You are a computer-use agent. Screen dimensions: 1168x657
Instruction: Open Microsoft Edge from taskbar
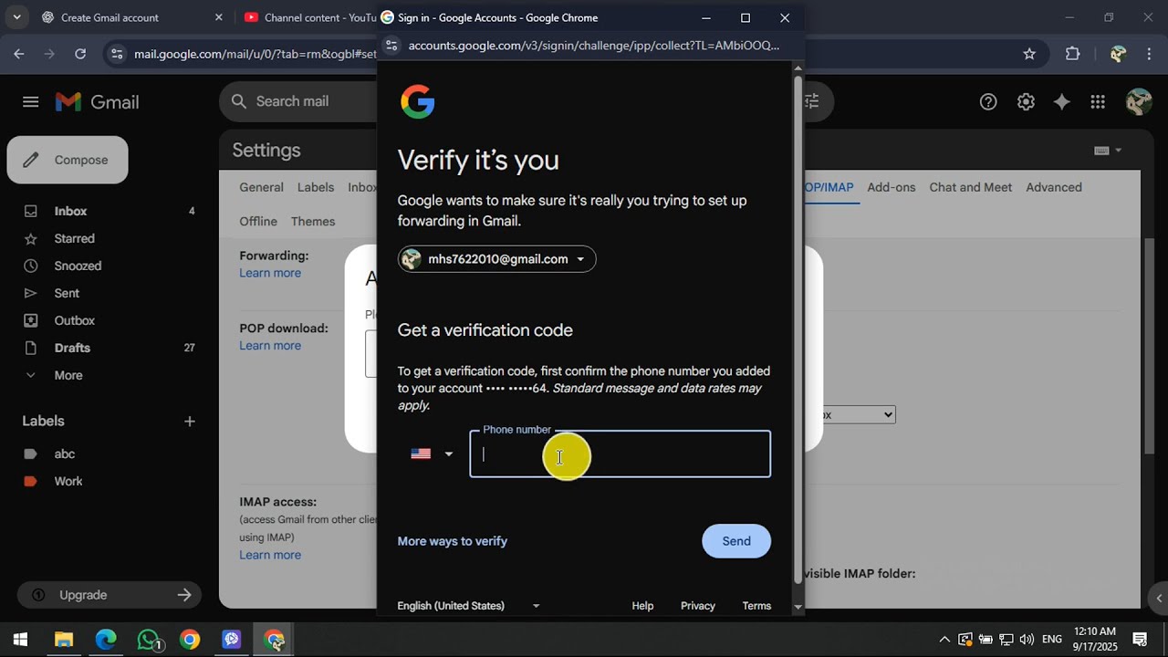click(x=106, y=640)
